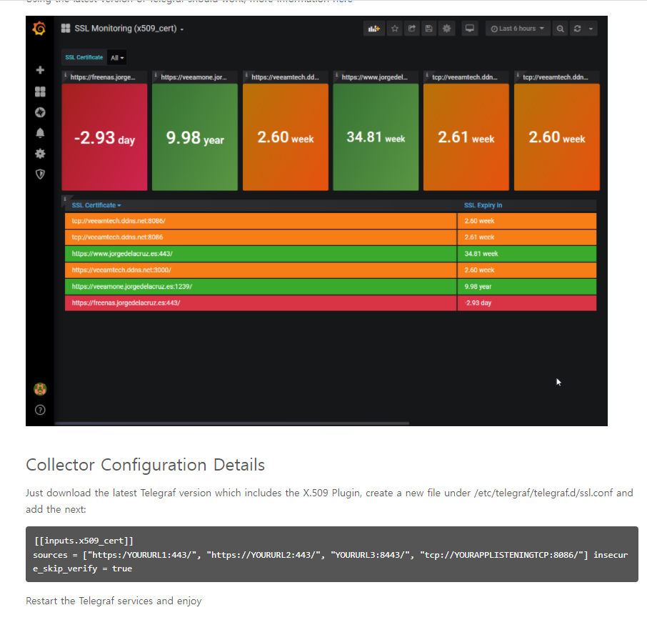Click the https://veeamone.jor... panel title
Image resolution: width=647 pixels, height=620 pixels.
point(194,77)
